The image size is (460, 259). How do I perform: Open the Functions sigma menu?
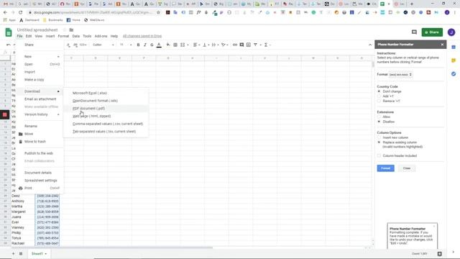coord(267,45)
